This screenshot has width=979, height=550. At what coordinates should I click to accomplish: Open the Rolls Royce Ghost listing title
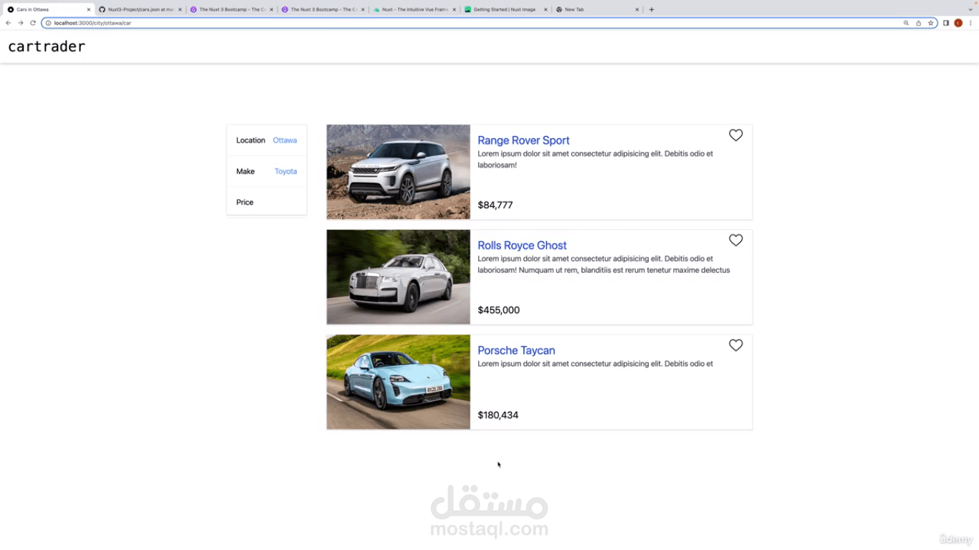click(522, 246)
